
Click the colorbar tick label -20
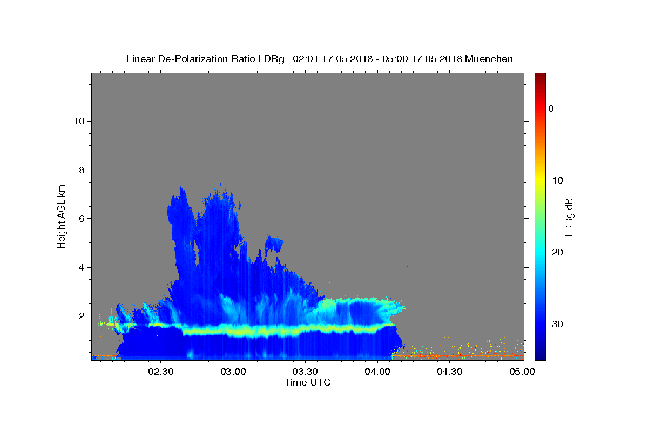tap(556, 252)
